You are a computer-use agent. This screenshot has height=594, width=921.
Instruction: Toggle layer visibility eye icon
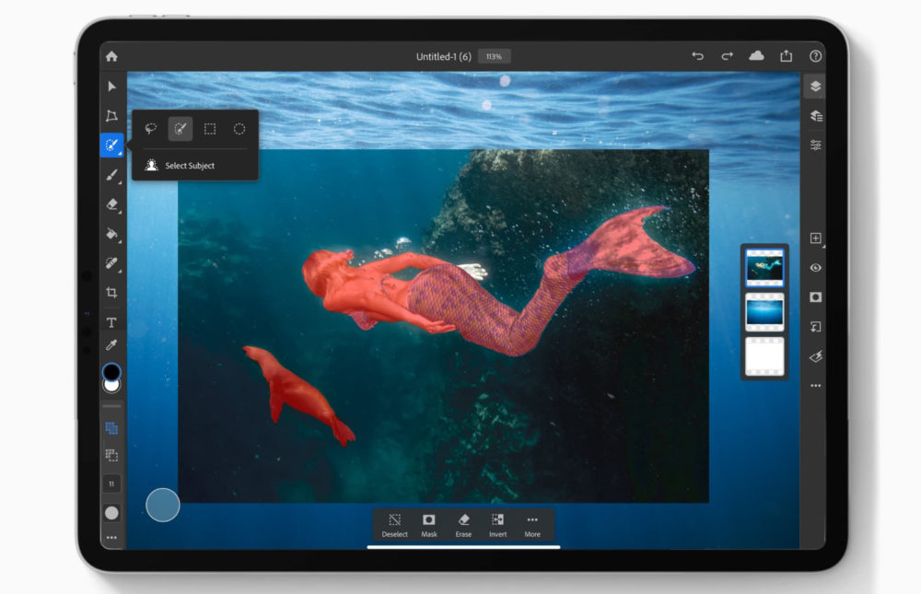815,268
